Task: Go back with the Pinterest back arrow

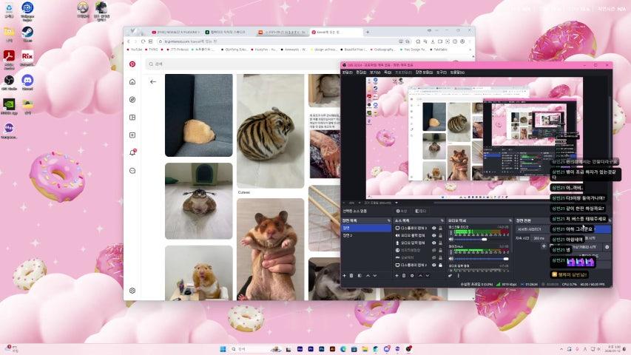Action: point(153,81)
